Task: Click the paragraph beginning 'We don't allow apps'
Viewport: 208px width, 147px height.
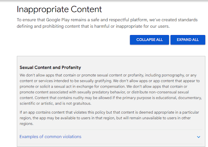Action: [110, 89]
